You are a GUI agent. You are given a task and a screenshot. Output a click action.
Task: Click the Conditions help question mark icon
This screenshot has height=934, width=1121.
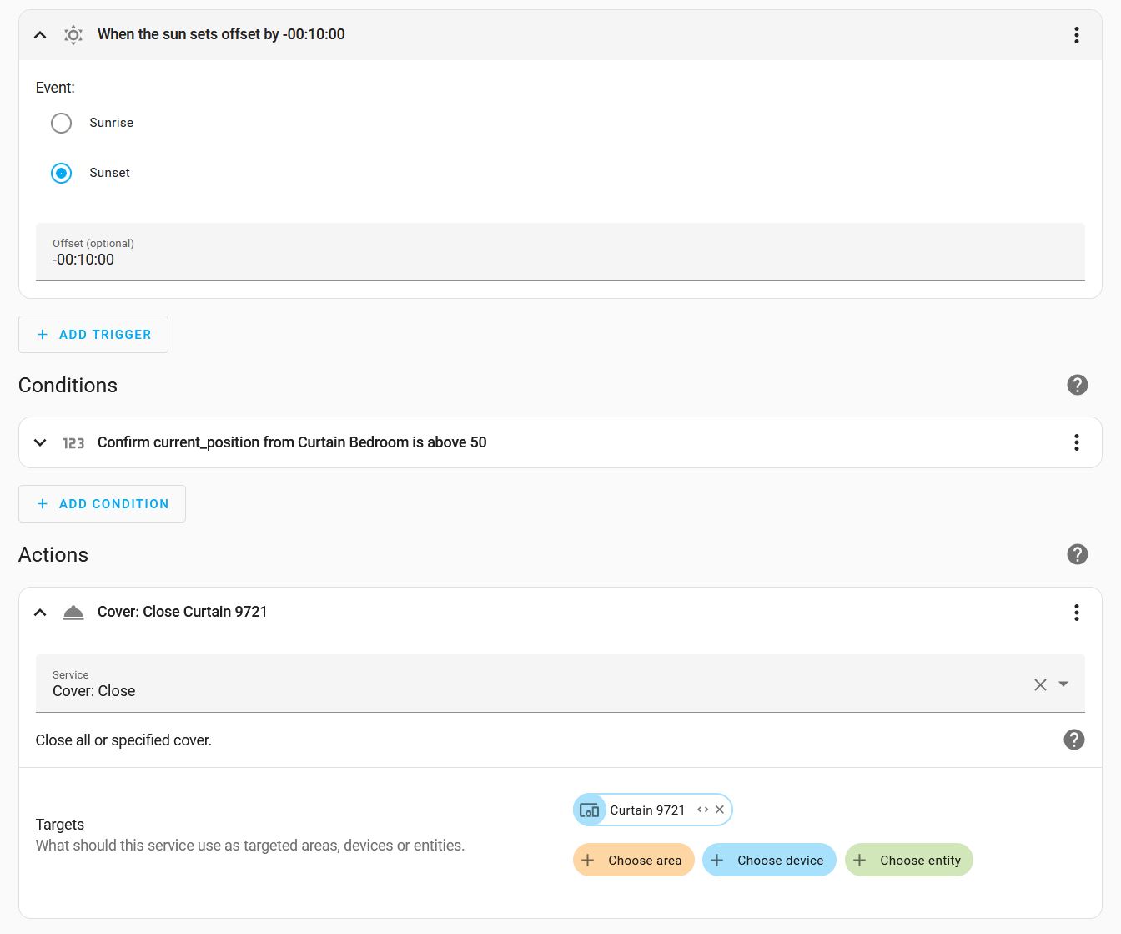1077,385
